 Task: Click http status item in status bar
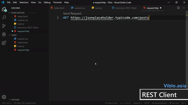17,103
